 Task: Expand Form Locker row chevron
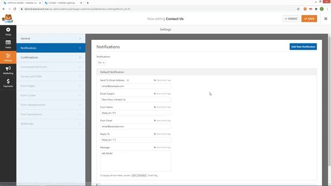[80, 95]
